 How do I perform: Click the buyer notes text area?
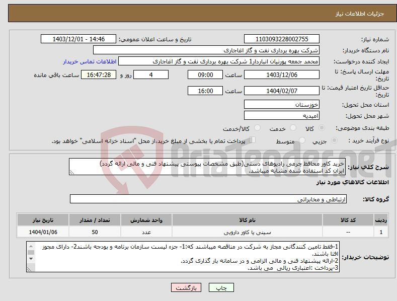183,257
